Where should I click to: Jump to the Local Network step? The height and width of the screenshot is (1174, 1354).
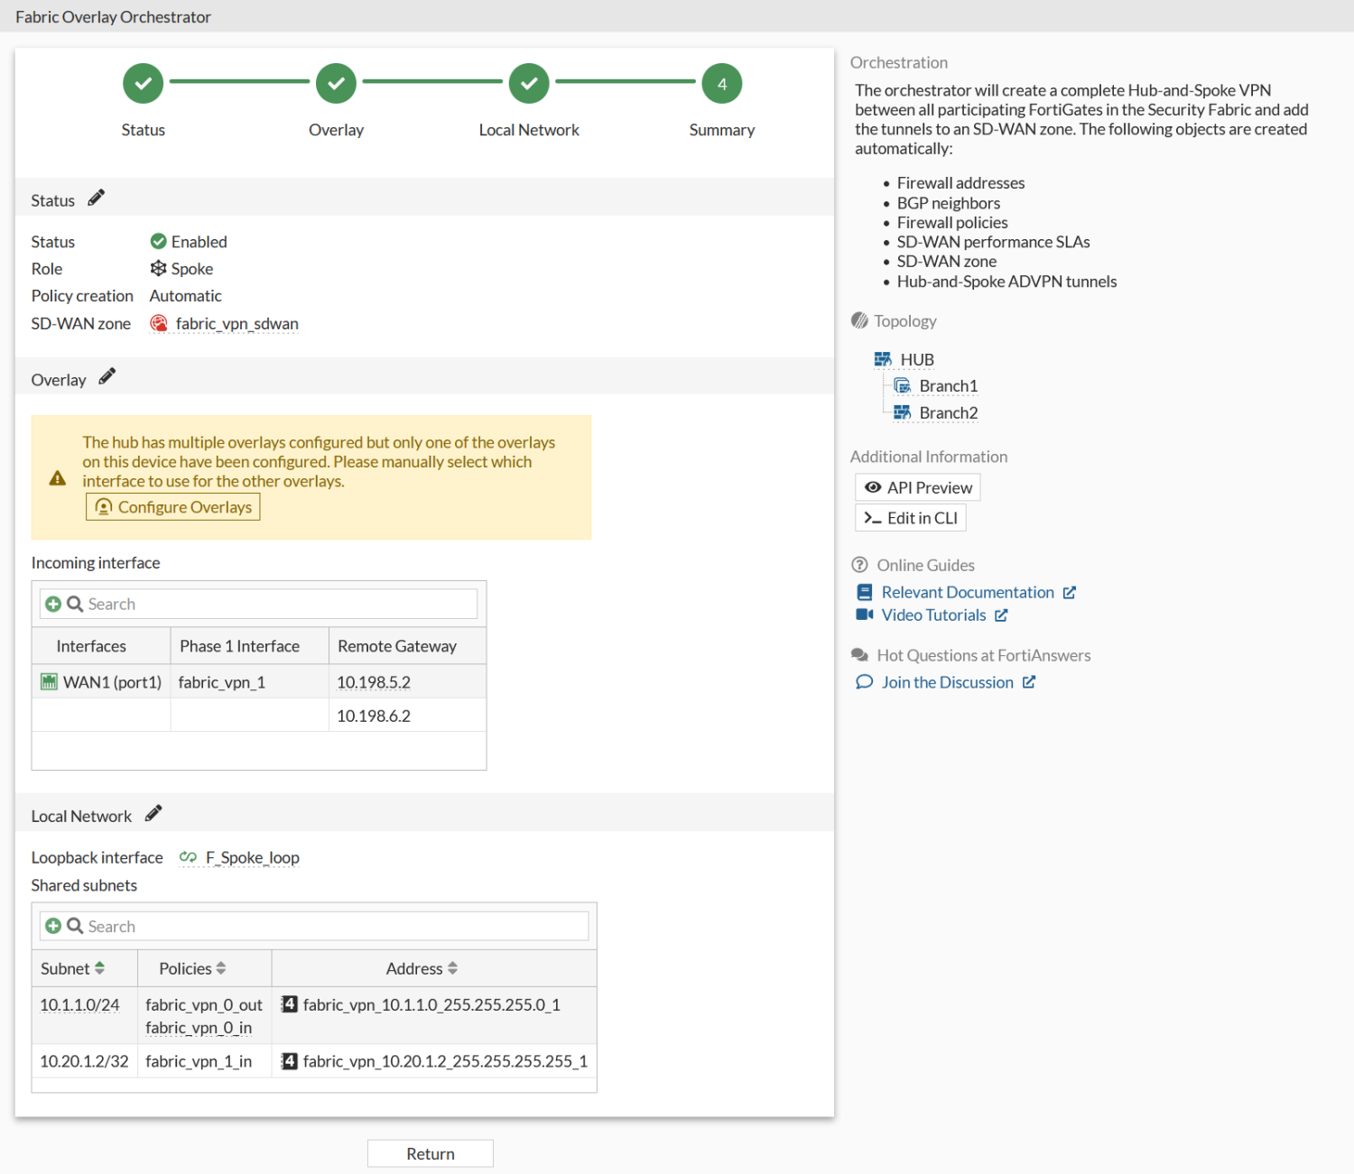click(529, 84)
